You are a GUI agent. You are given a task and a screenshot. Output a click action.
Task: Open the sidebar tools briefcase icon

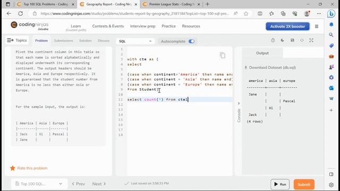click(x=331, y=56)
